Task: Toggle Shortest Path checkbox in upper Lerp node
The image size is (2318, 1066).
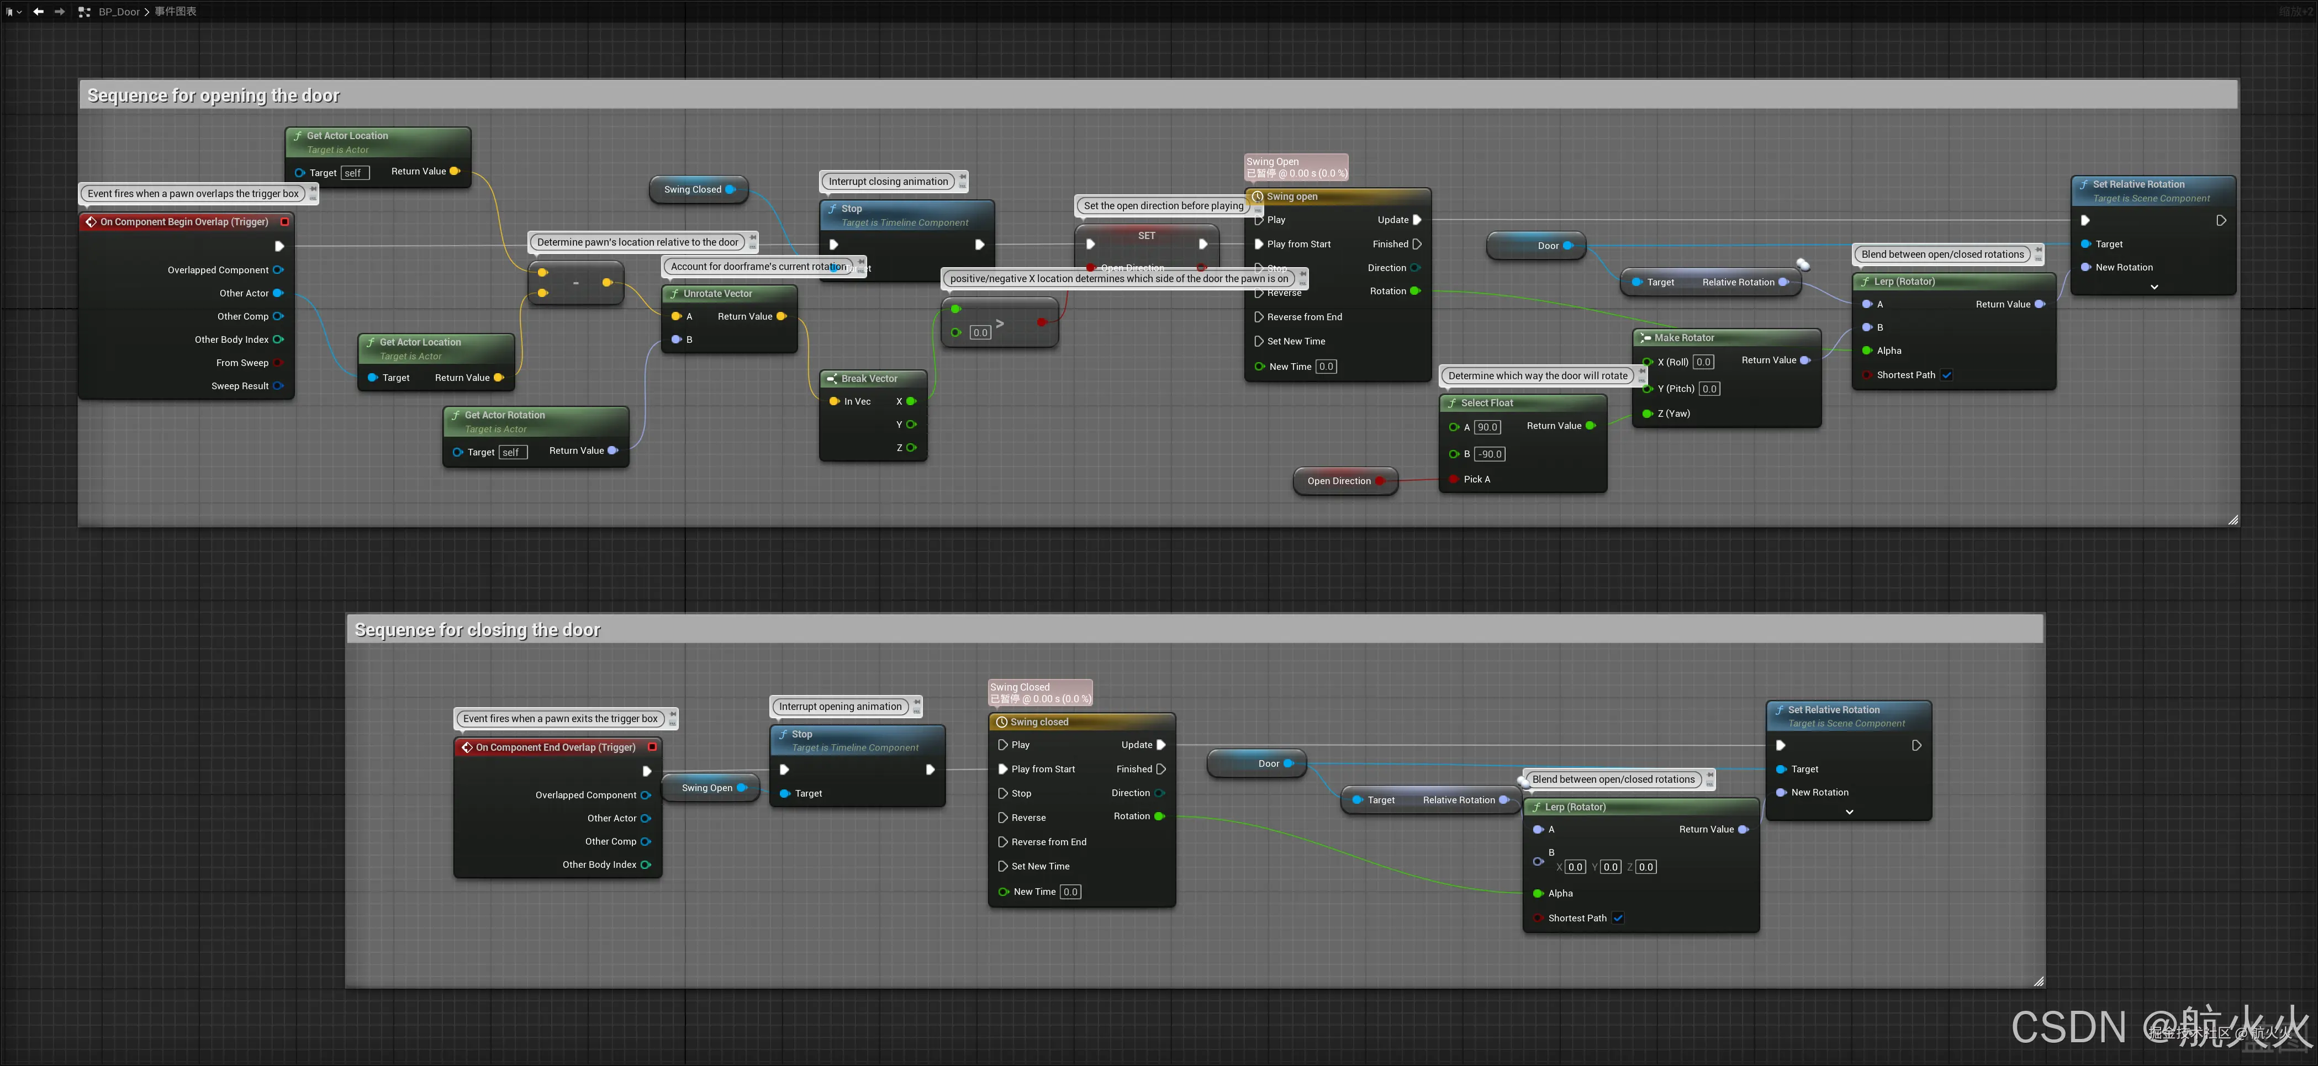Action: coord(1946,375)
